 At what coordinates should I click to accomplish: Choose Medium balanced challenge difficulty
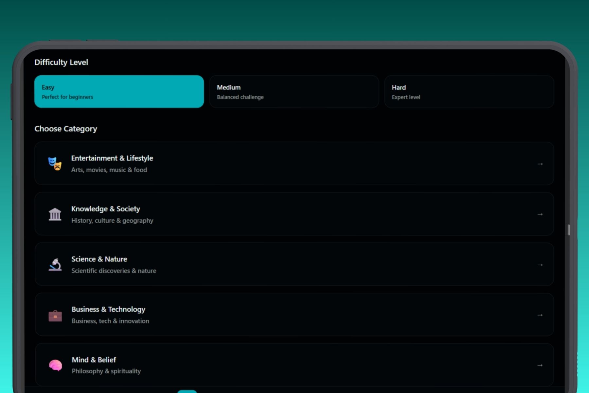click(294, 92)
